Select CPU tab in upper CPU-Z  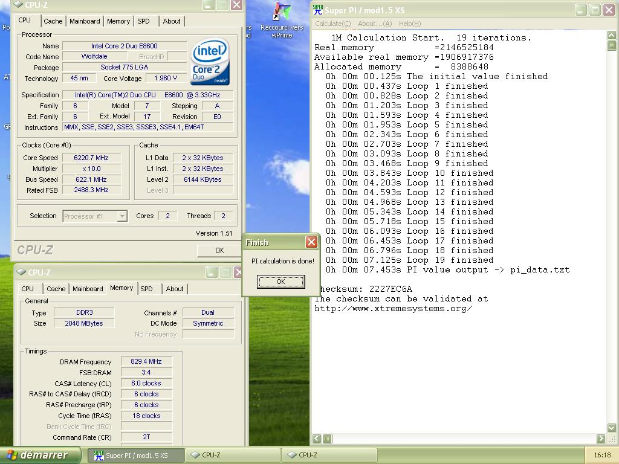click(x=24, y=20)
